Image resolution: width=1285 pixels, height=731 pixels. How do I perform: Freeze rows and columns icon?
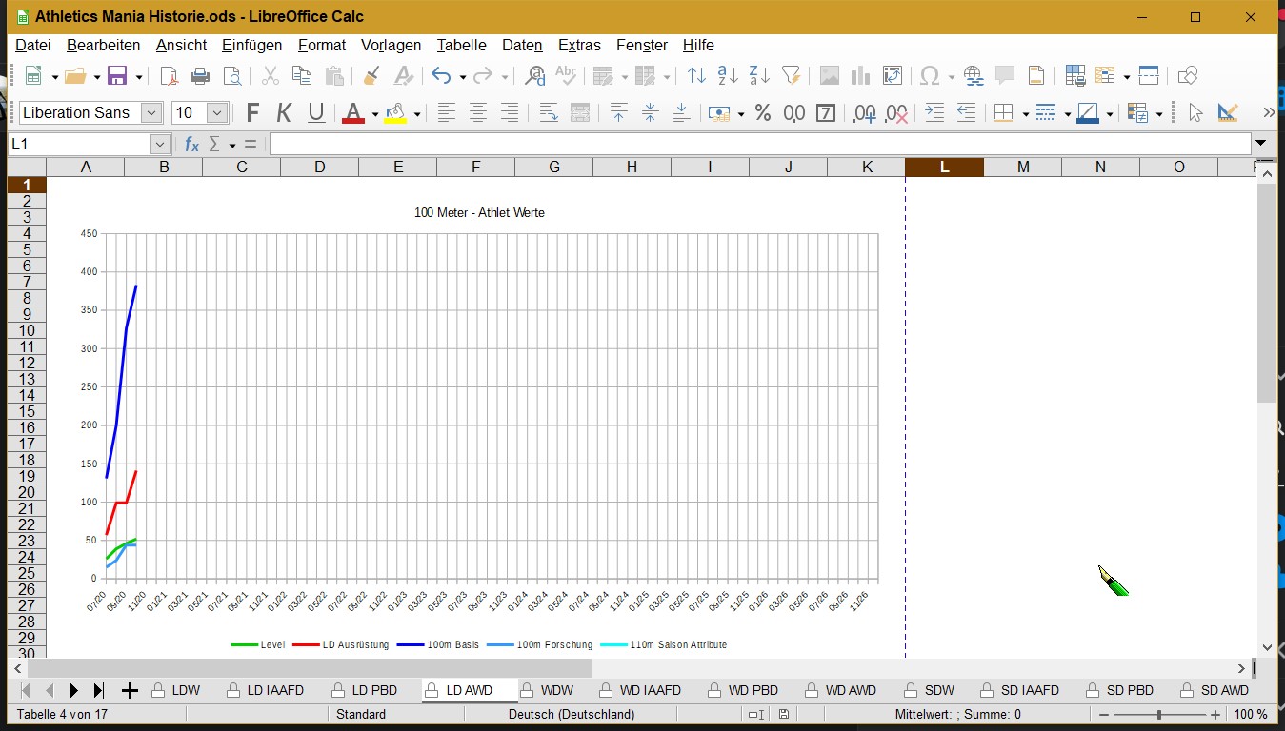click(x=1106, y=76)
